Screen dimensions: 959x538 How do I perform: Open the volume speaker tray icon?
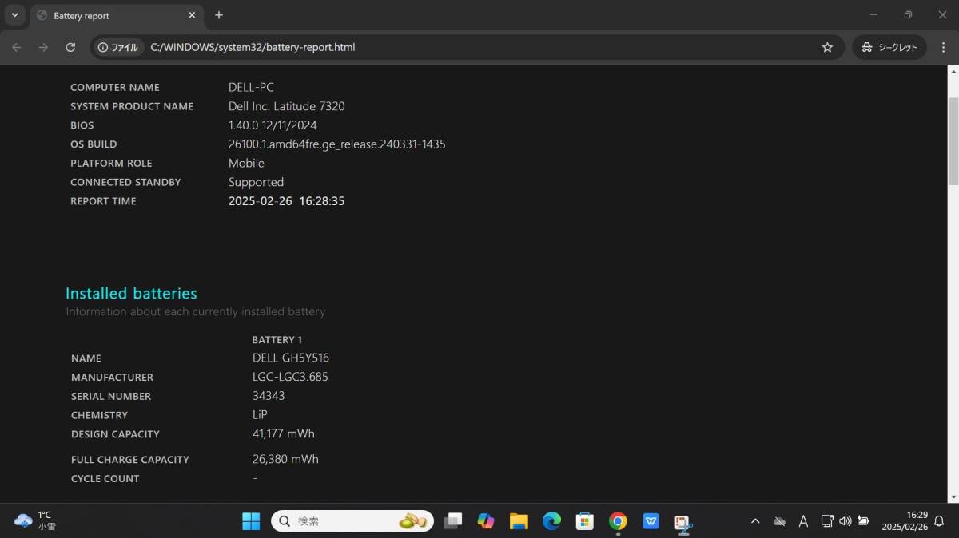pyautogui.click(x=846, y=521)
